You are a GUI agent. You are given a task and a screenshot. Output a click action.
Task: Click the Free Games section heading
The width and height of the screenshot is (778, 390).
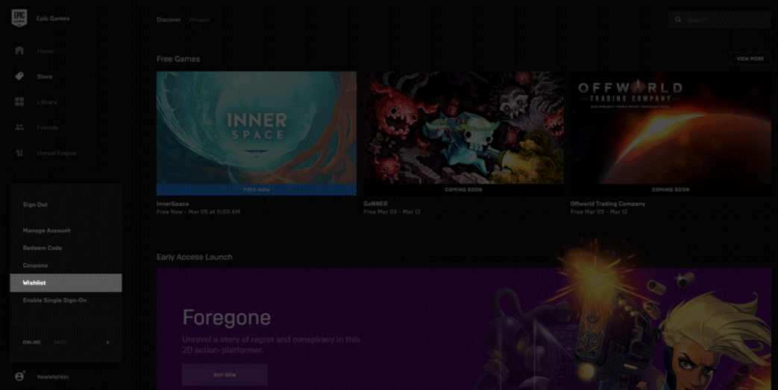[178, 59]
